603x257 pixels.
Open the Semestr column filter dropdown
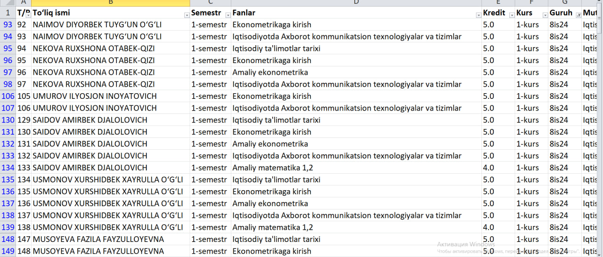pos(228,15)
